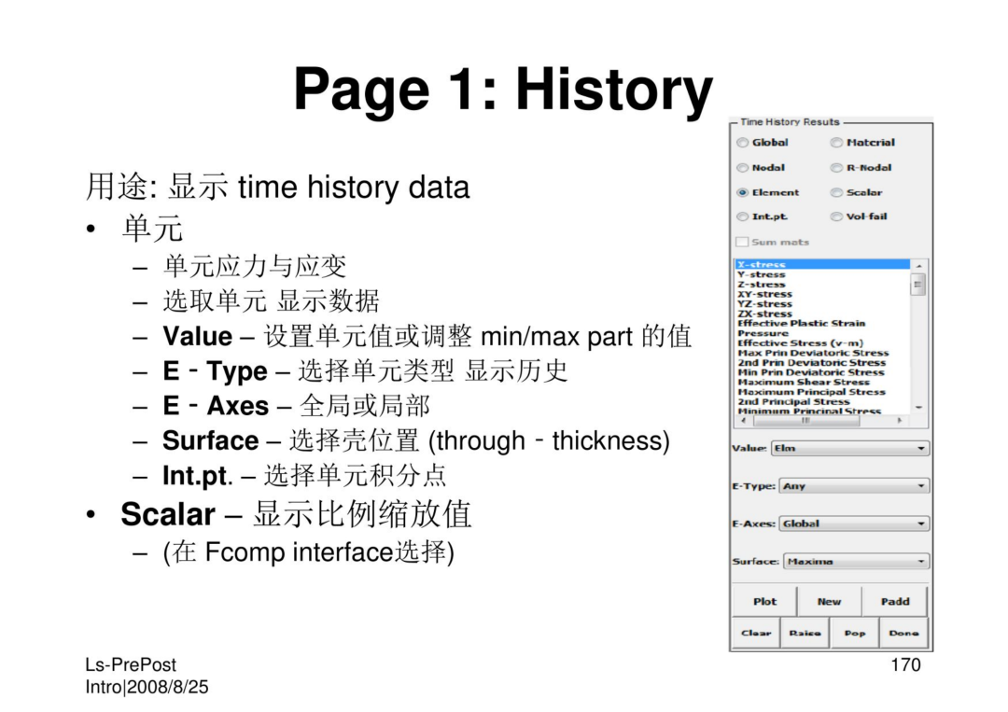Image resolution: width=1008 pixels, height=712 pixels.
Task: Click the horizontal scrollbar thumb of list
Action: (x=806, y=421)
